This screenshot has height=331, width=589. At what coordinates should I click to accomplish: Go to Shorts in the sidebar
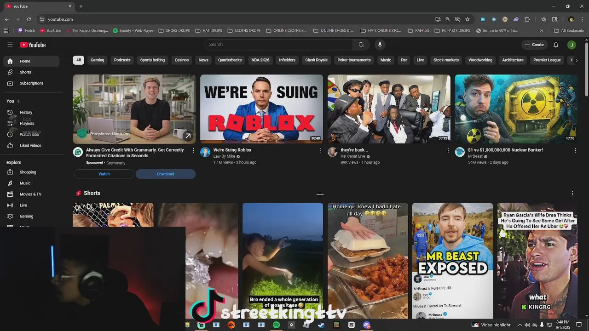point(32,72)
